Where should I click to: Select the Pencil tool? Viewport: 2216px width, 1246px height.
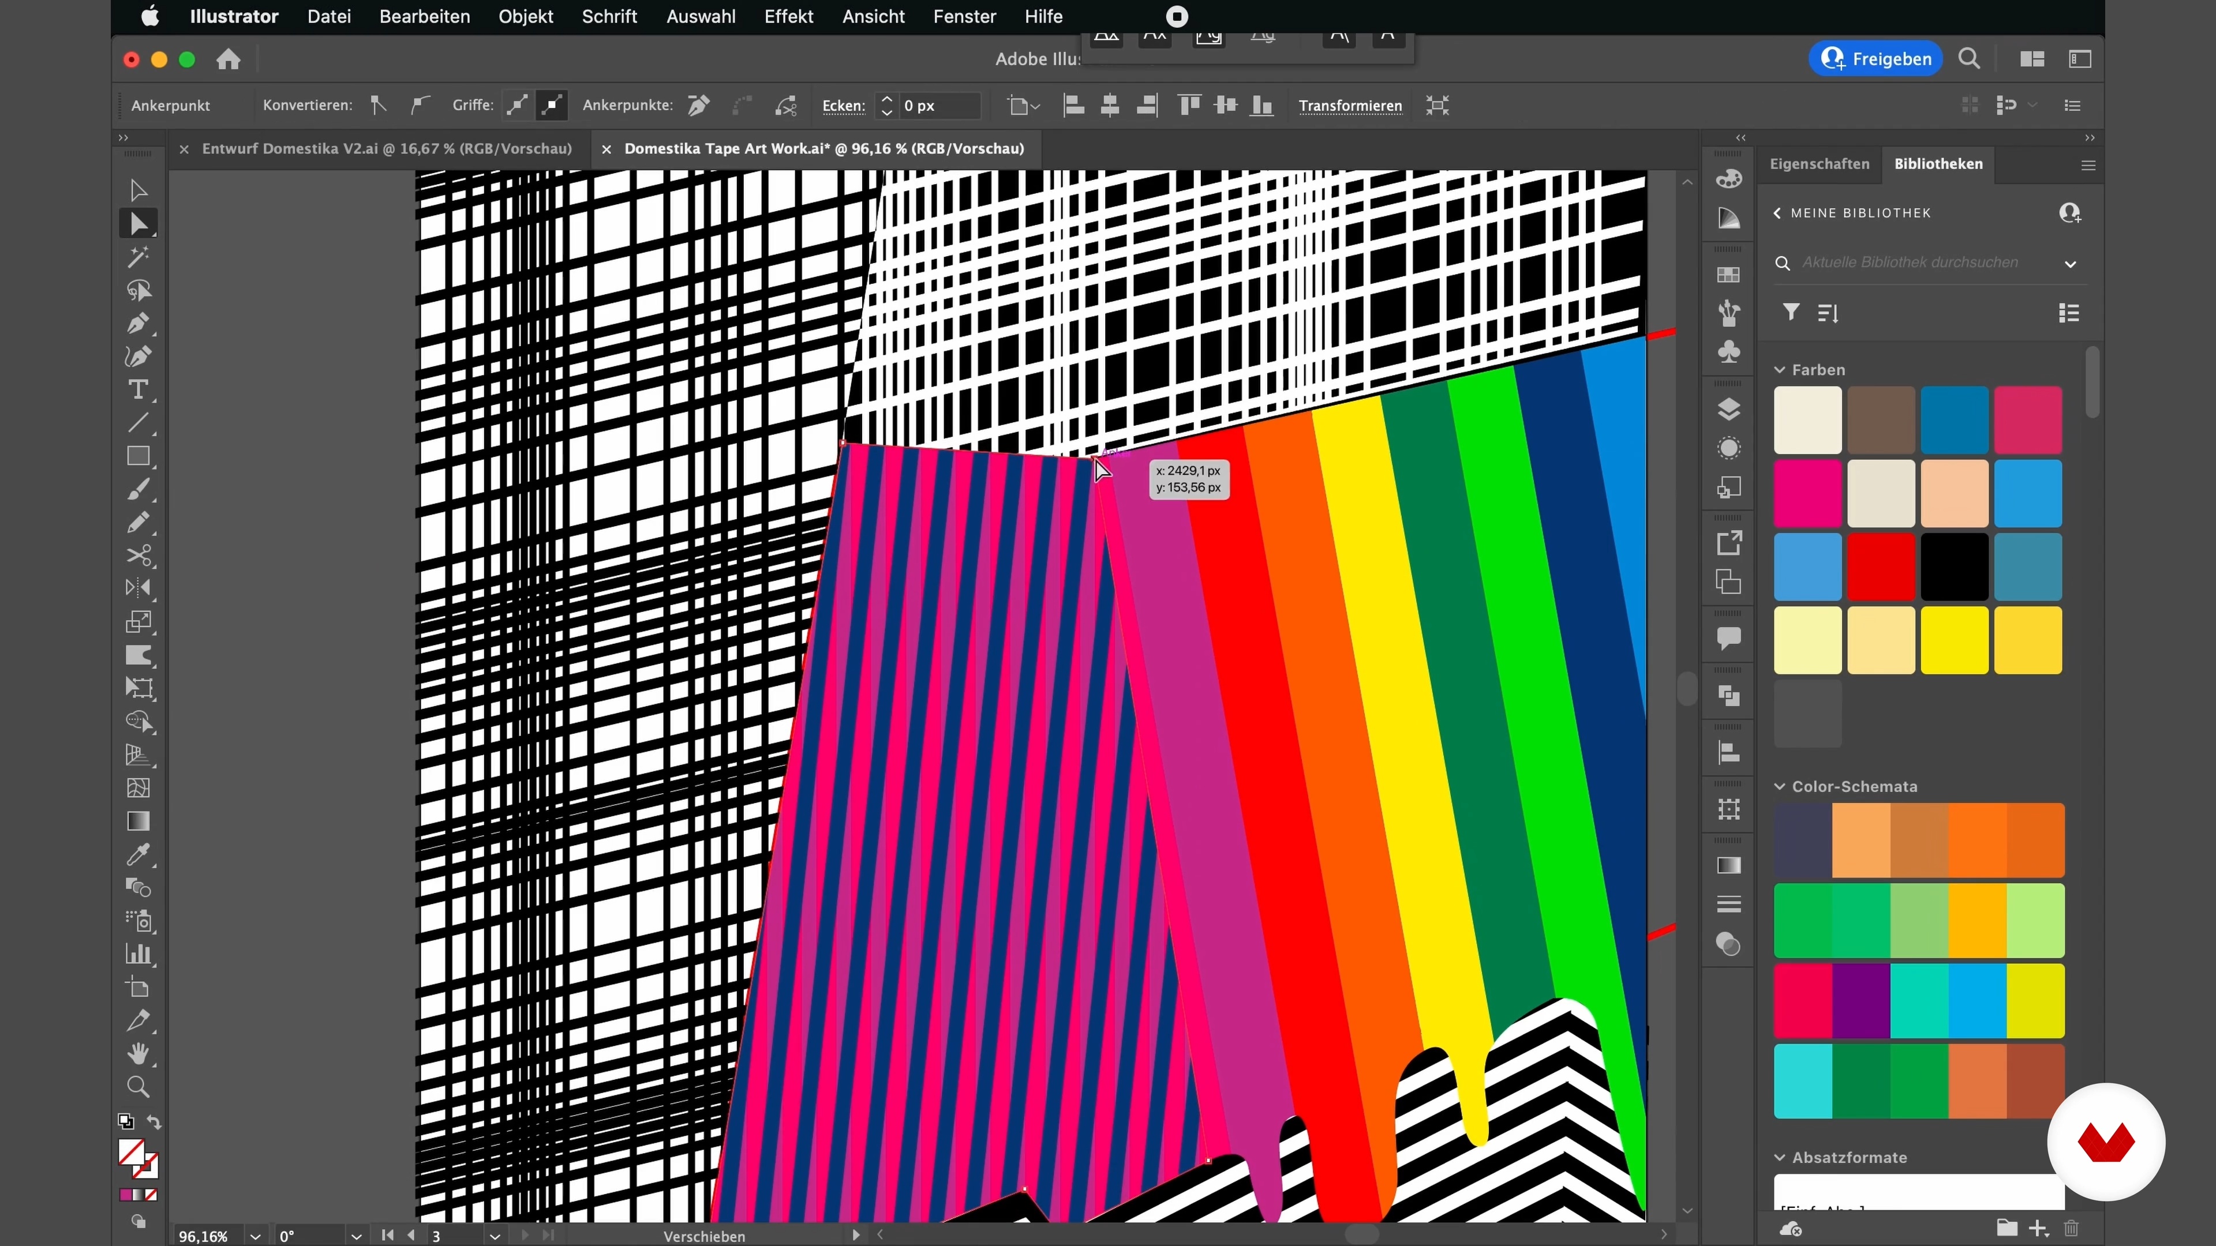click(138, 522)
